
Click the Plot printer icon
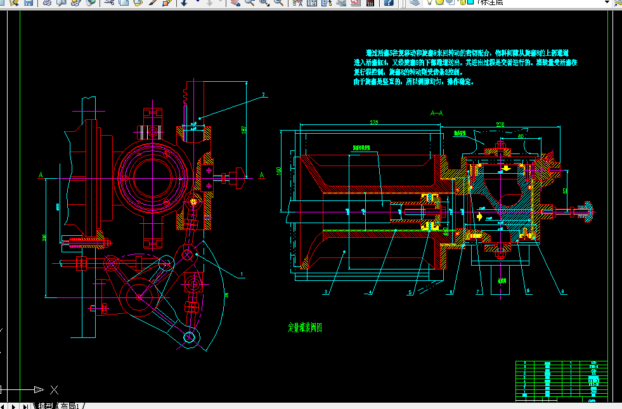point(47,3)
